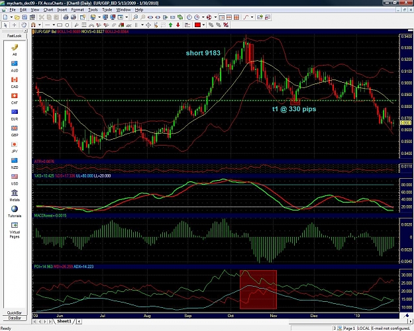
Task: Click the green refresh arrows icon
Action: click(180, 17)
